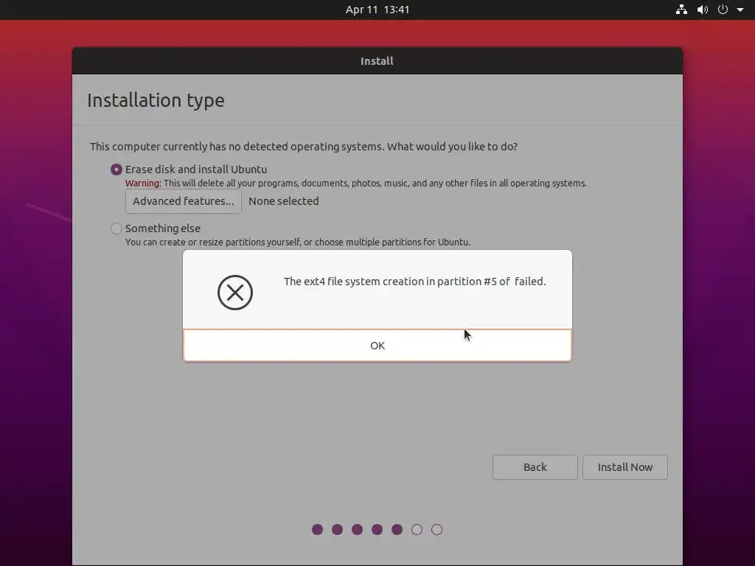Click the ext4 file system failed message
Image resolution: width=755 pixels, height=566 pixels.
click(414, 281)
